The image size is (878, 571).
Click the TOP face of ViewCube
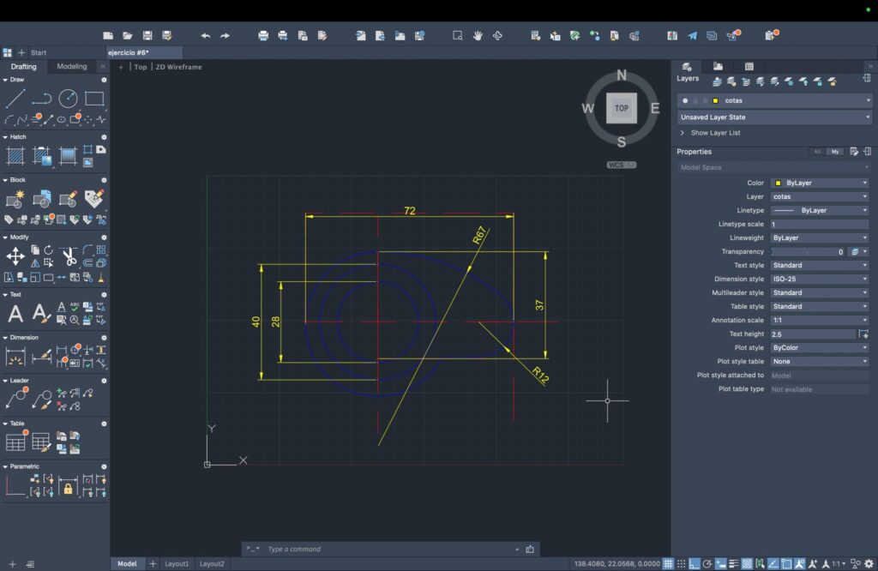(x=622, y=108)
